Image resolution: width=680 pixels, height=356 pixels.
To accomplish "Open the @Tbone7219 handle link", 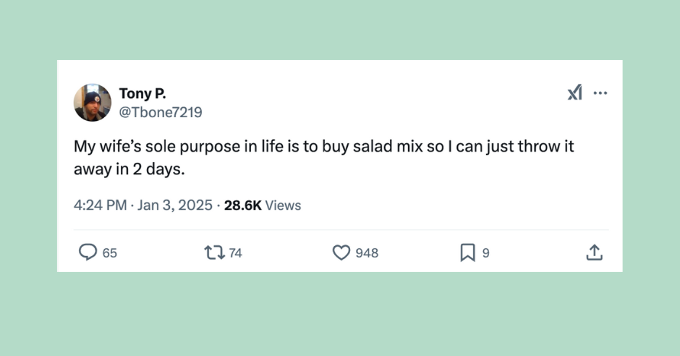I will [x=160, y=112].
